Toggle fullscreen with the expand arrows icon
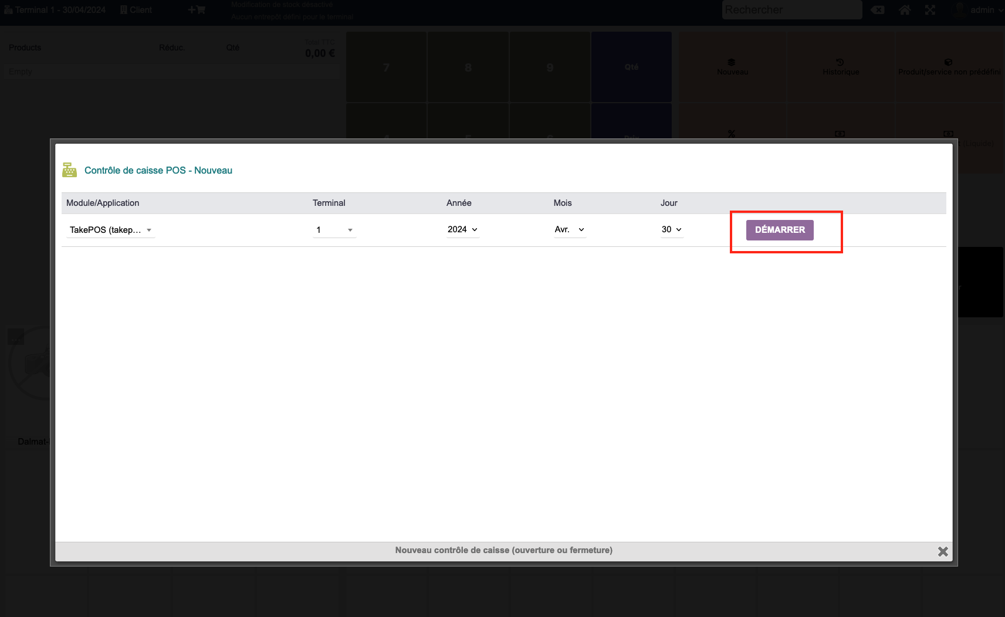Image resolution: width=1005 pixels, height=617 pixels. pyautogui.click(x=930, y=10)
